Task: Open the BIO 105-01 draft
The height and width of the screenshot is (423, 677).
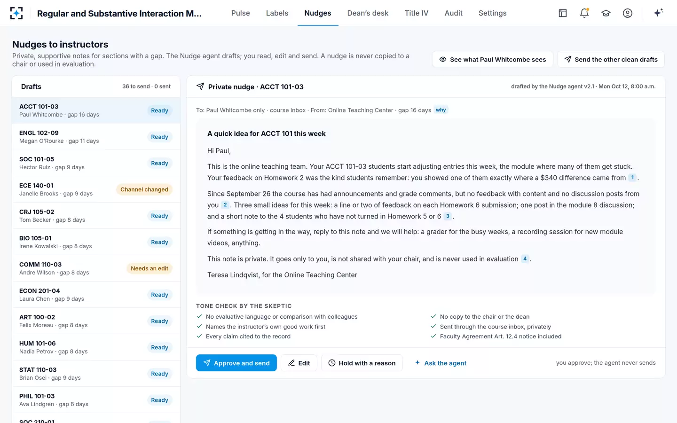Action: click(x=96, y=242)
